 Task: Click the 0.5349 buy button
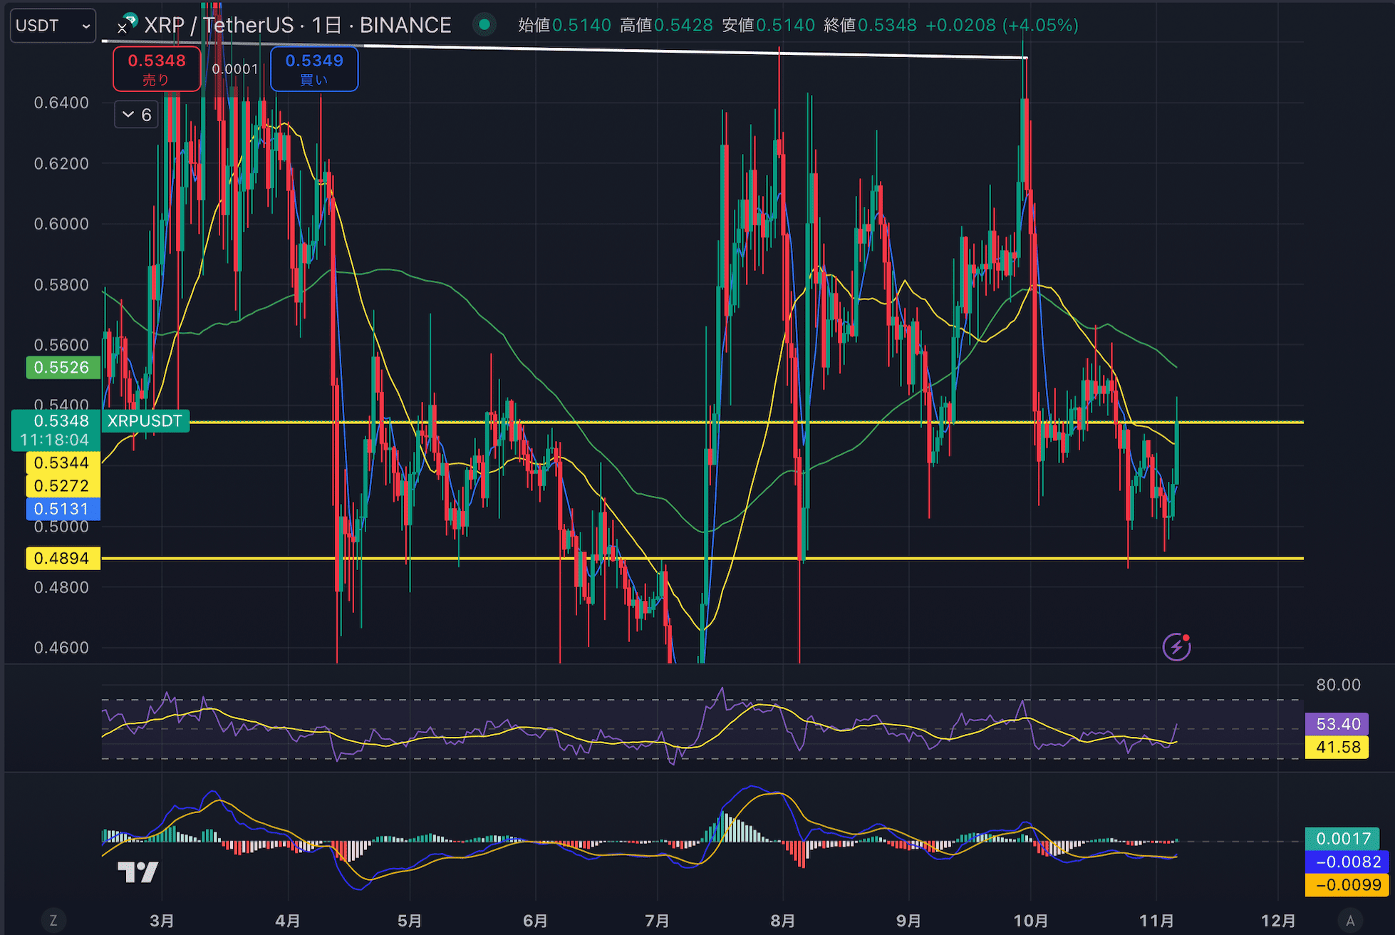tap(314, 69)
